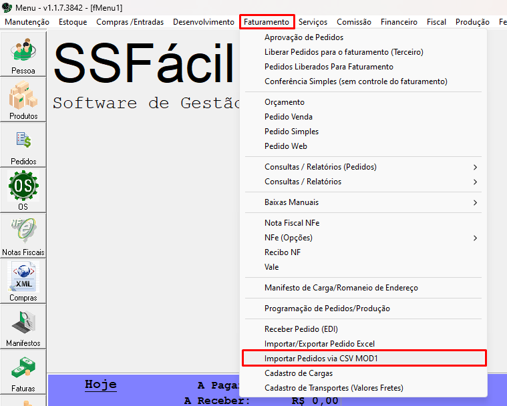Select Receber Pedido (EDI)
Screen dimensions: 507x406
(363, 329)
